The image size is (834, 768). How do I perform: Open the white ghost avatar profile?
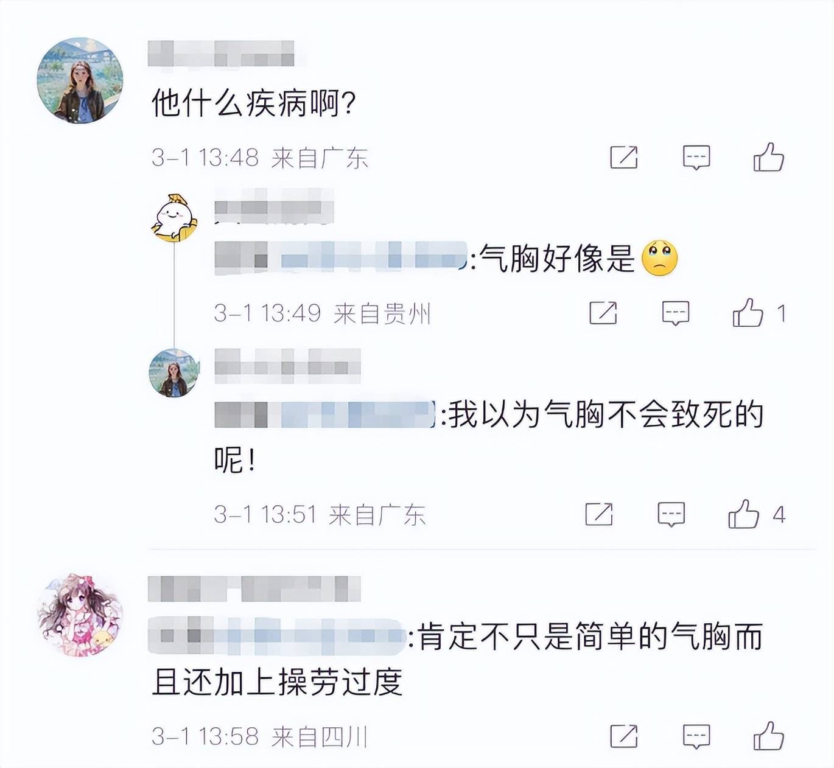[x=175, y=218]
